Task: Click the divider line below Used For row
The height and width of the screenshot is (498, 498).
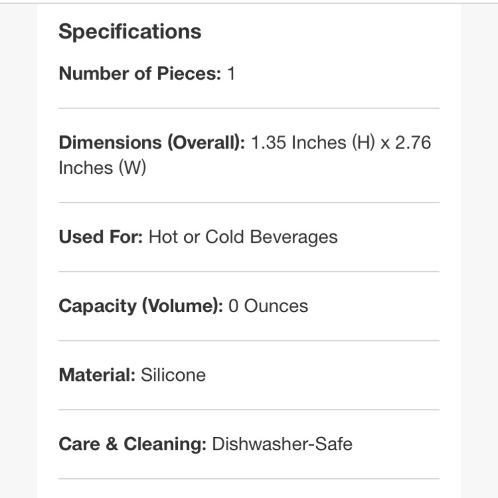Action: tap(249, 271)
